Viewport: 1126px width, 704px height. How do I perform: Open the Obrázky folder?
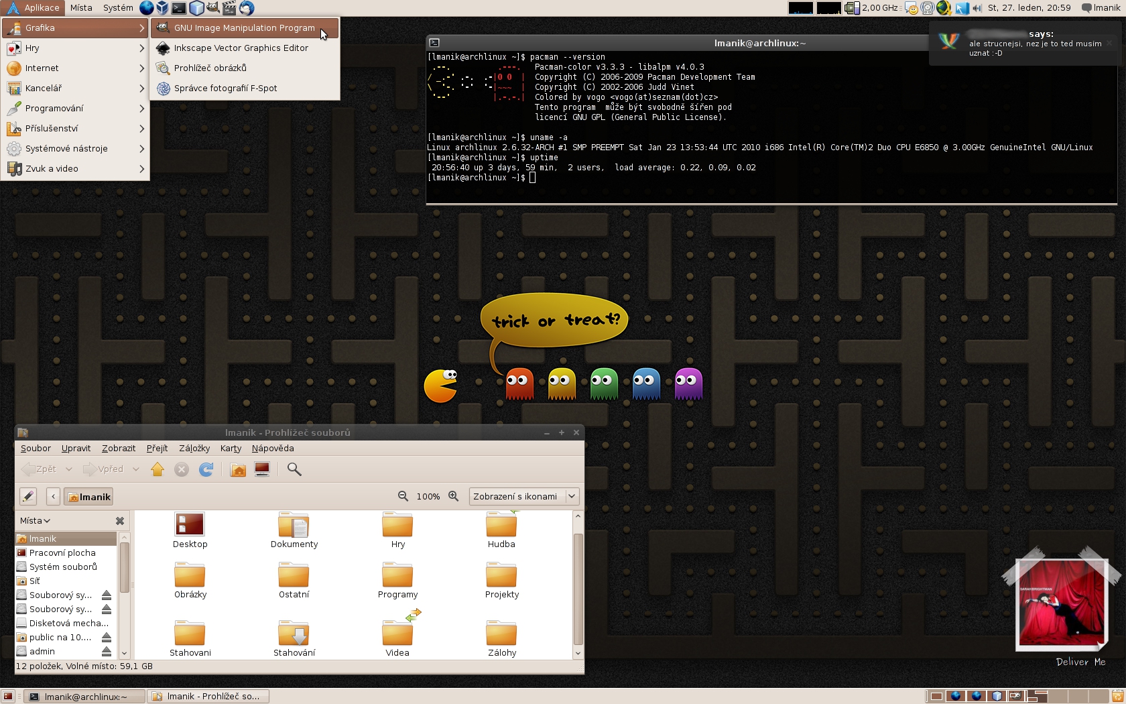coord(190,581)
